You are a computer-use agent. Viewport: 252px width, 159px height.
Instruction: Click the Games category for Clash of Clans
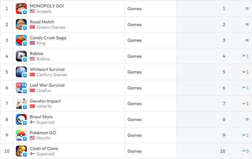[x=134, y=151]
